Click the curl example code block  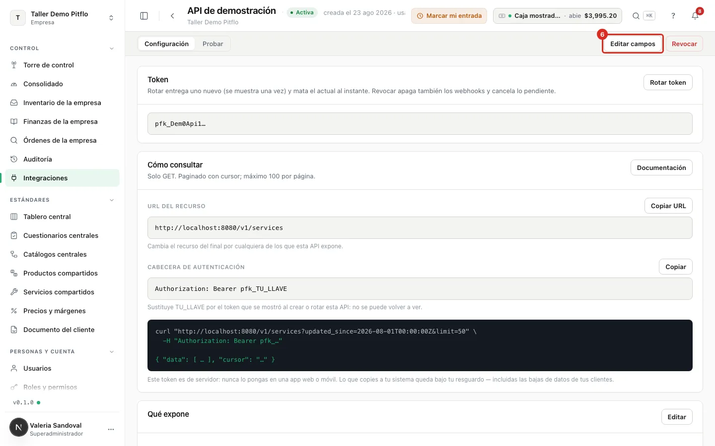[420, 345]
